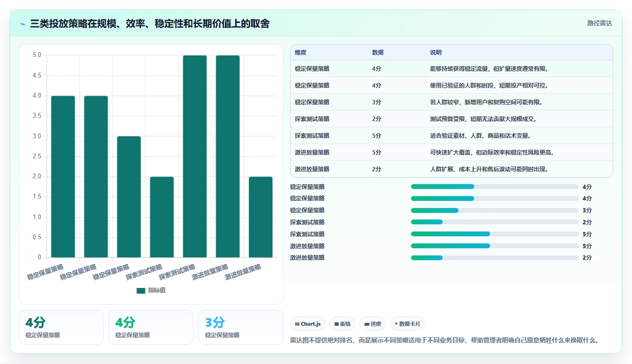Click the 路径雷达 tag

click(x=600, y=23)
